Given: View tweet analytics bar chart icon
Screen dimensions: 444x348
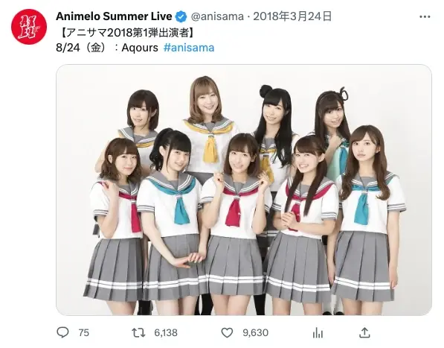Looking at the screenshot, I should (318, 332).
